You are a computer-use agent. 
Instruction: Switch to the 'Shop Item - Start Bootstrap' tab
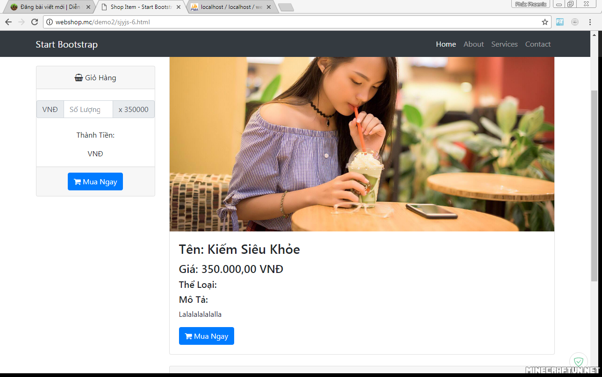click(x=140, y=7)
